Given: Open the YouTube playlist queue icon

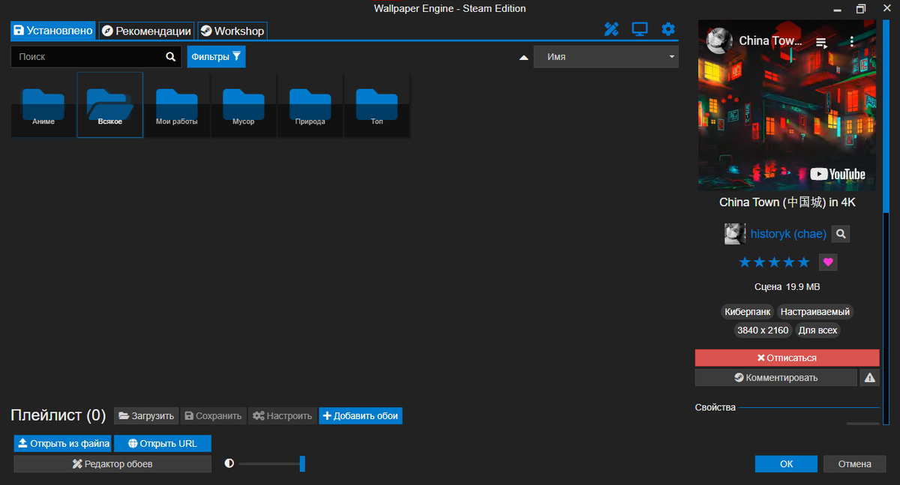Looking at the screenshot, I should coord(821,42).
